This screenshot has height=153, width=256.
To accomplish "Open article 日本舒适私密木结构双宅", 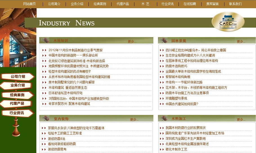I will [65, 93].
